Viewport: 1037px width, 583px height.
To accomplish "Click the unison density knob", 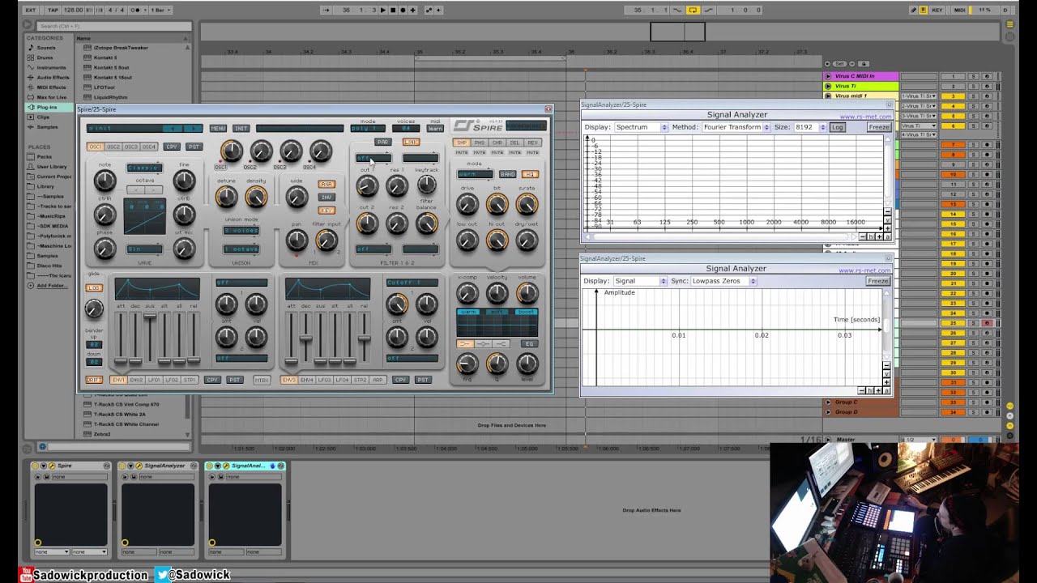I will point(256,196).
